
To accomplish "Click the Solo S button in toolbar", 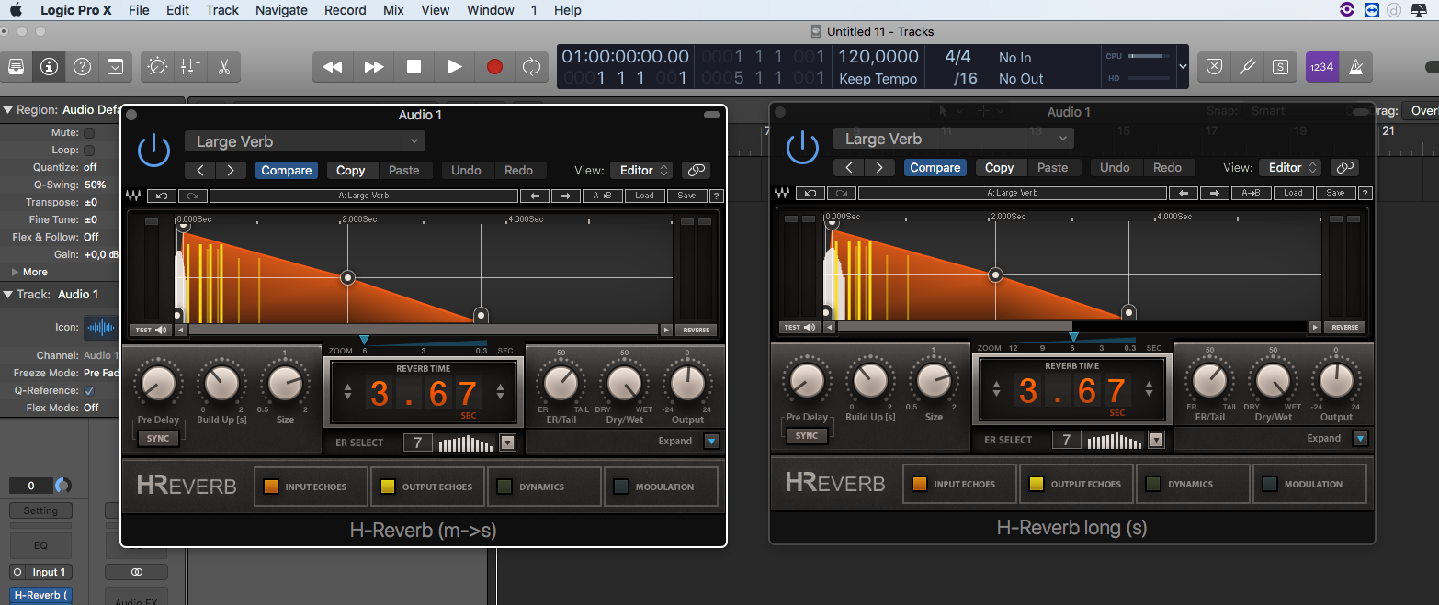I will click(x=1280, y=67).
